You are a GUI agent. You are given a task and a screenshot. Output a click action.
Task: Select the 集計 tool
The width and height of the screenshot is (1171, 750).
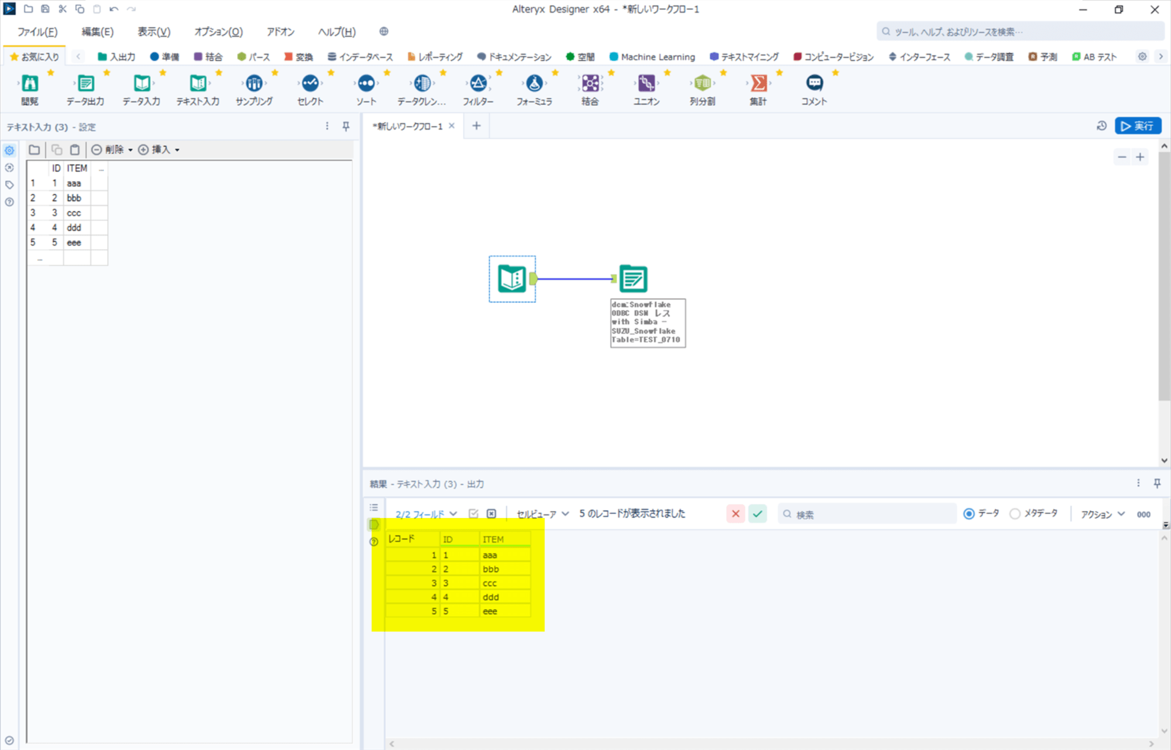tap(758, 83)
